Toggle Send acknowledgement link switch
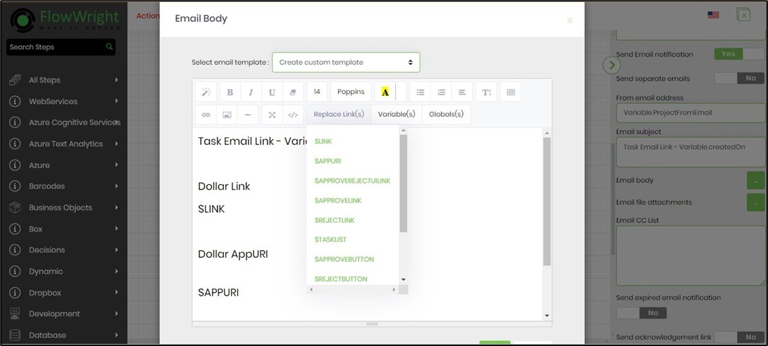 [x=739, y=337]
